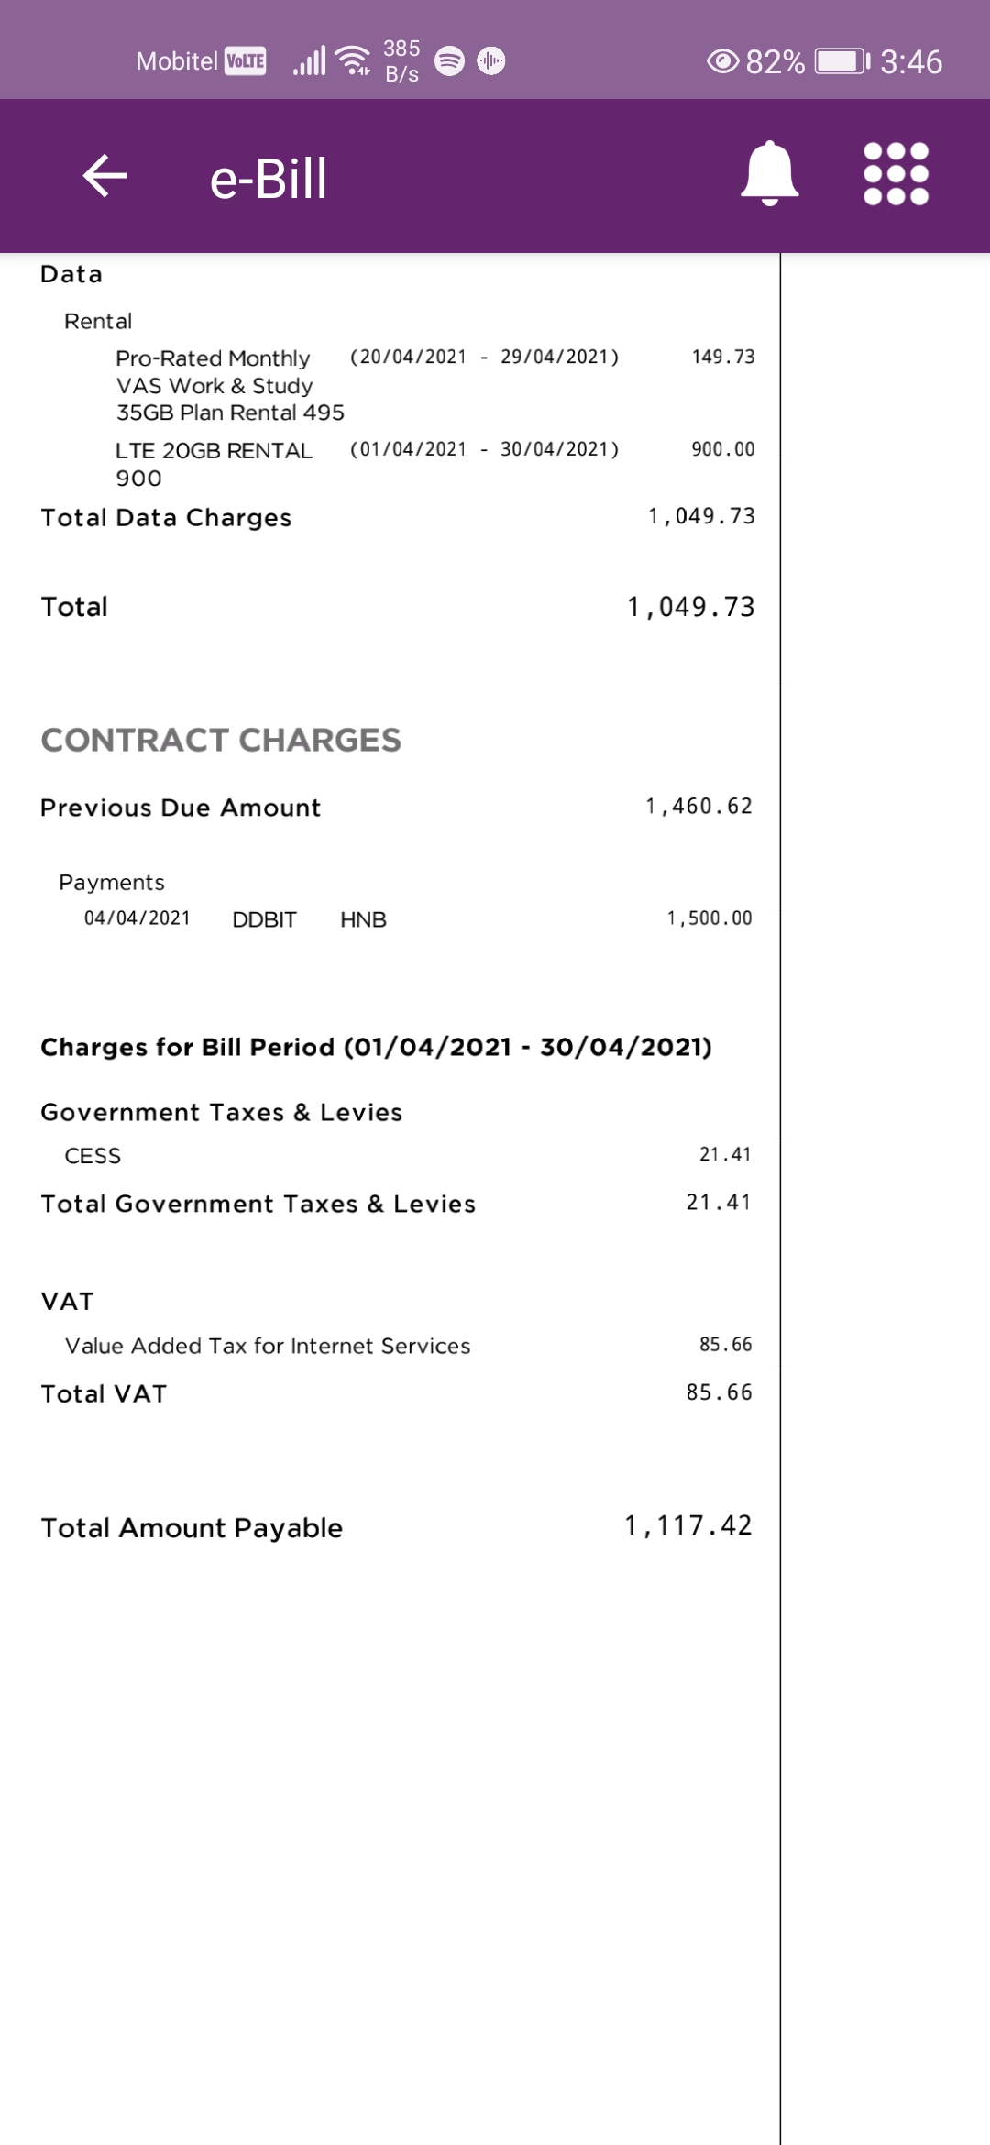This screenshot has width=990, height=2145.
Task: Tap the Pro-Rated Monthly VAS rental line
Action: (435, 385)
